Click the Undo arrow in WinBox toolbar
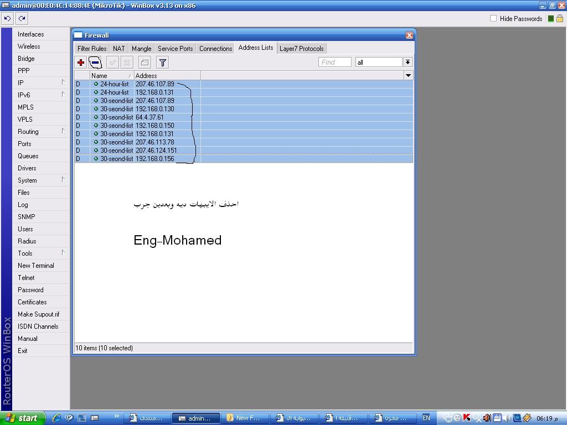Viewport: 567px width, 425px height. 8,18
